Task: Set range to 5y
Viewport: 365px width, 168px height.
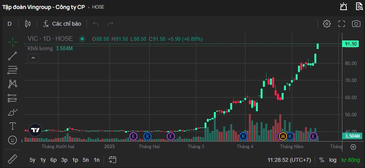Action: (x=33, y=160)
